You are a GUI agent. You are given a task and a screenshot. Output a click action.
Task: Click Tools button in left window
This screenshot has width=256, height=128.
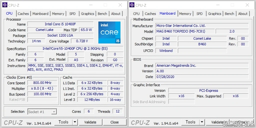pyautogui.click(x=63, y=122)
